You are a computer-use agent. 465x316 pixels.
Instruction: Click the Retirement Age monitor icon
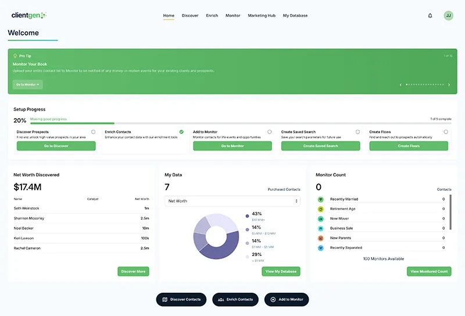(320, 209)
